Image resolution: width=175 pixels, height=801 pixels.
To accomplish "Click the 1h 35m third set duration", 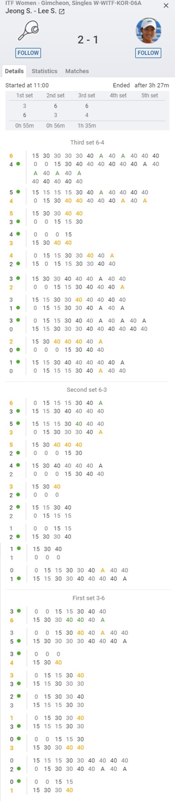I will point(87,126).
